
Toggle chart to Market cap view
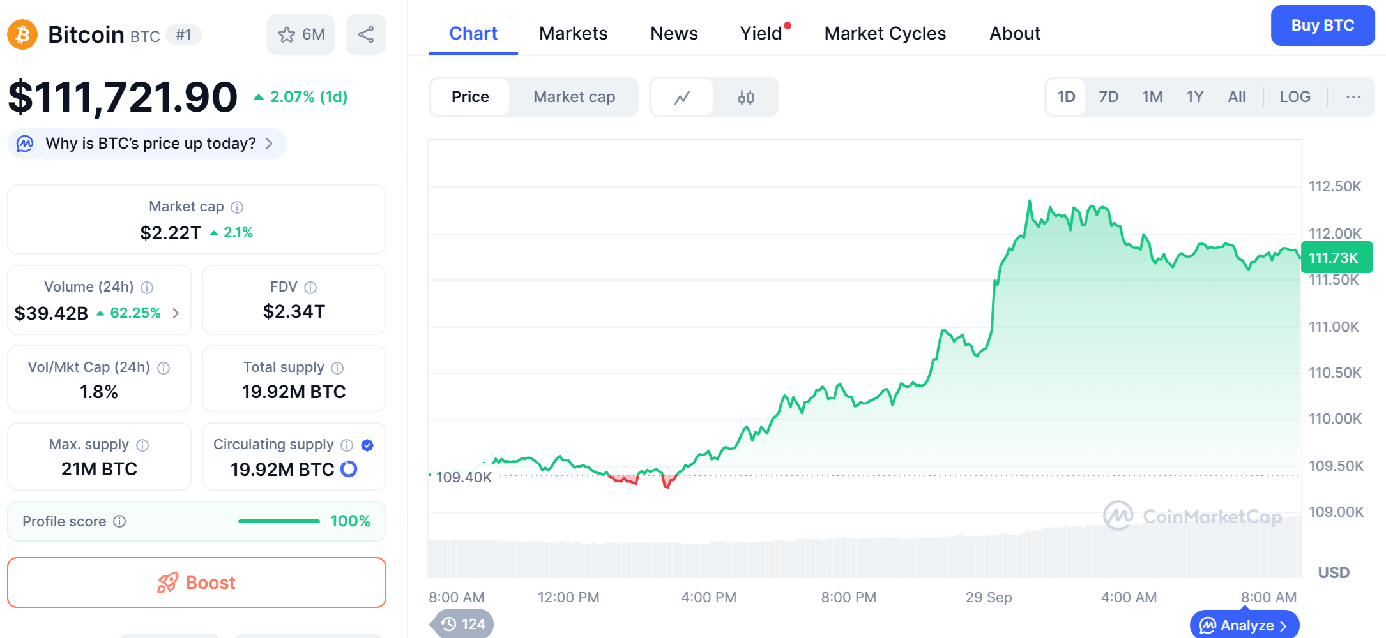click(574, 97)
